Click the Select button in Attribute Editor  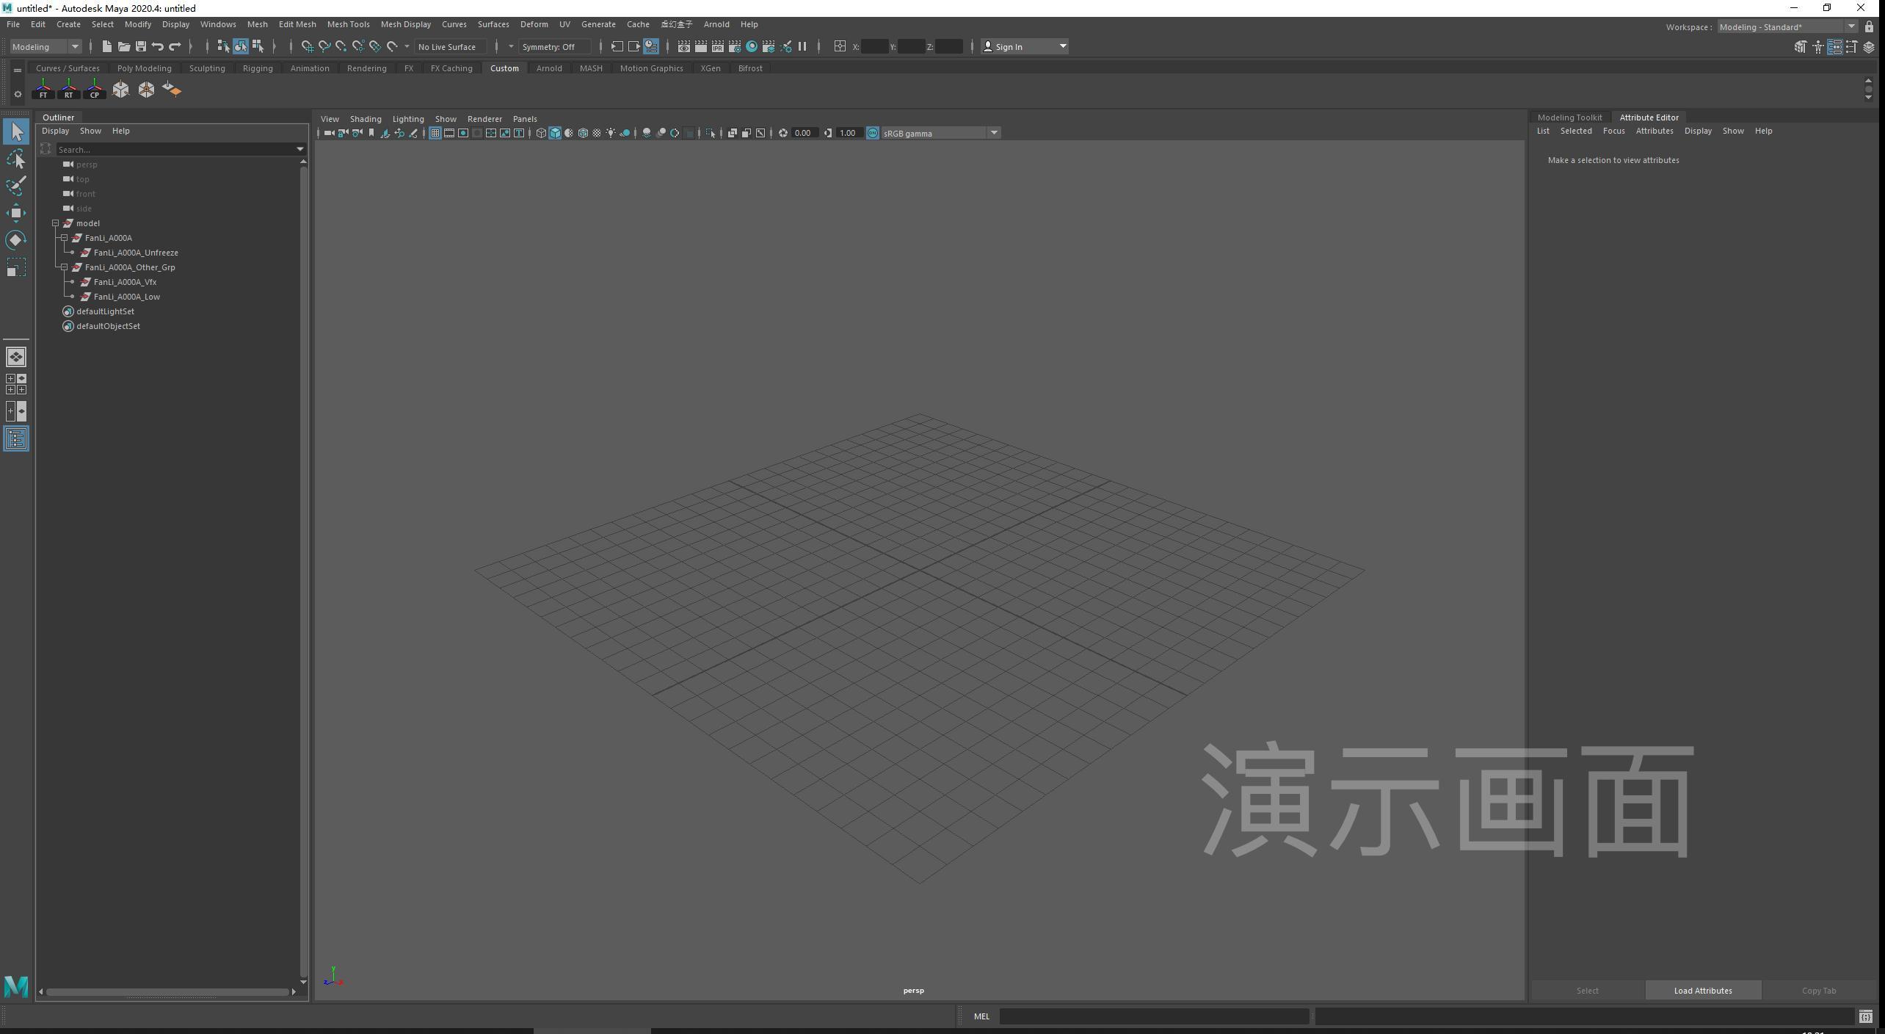(x=1587, y=991)
